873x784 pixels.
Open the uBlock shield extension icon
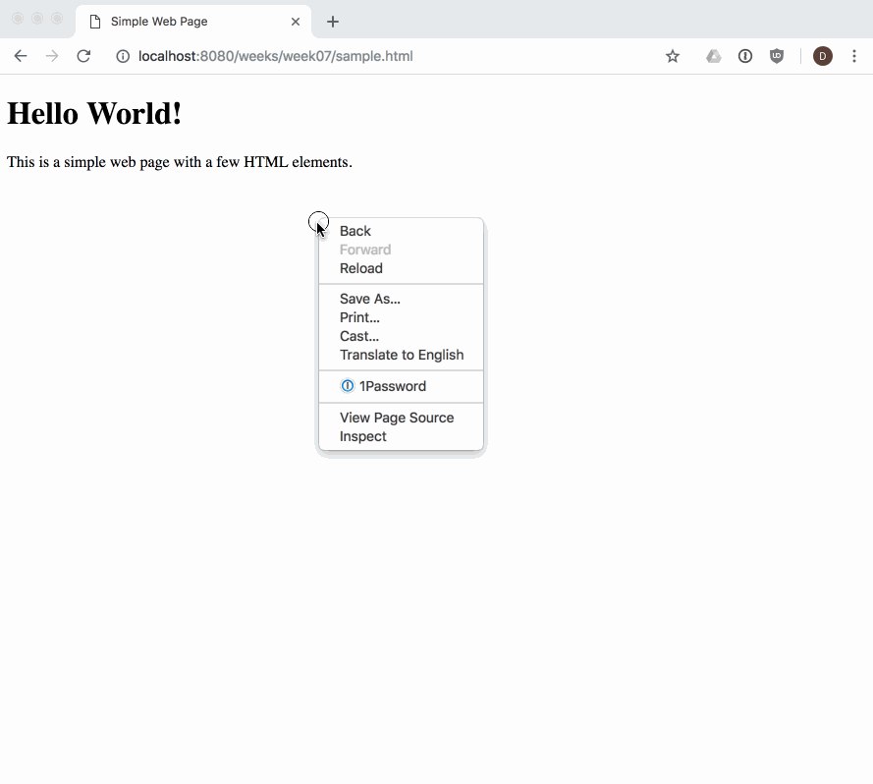tap(777, 56)
